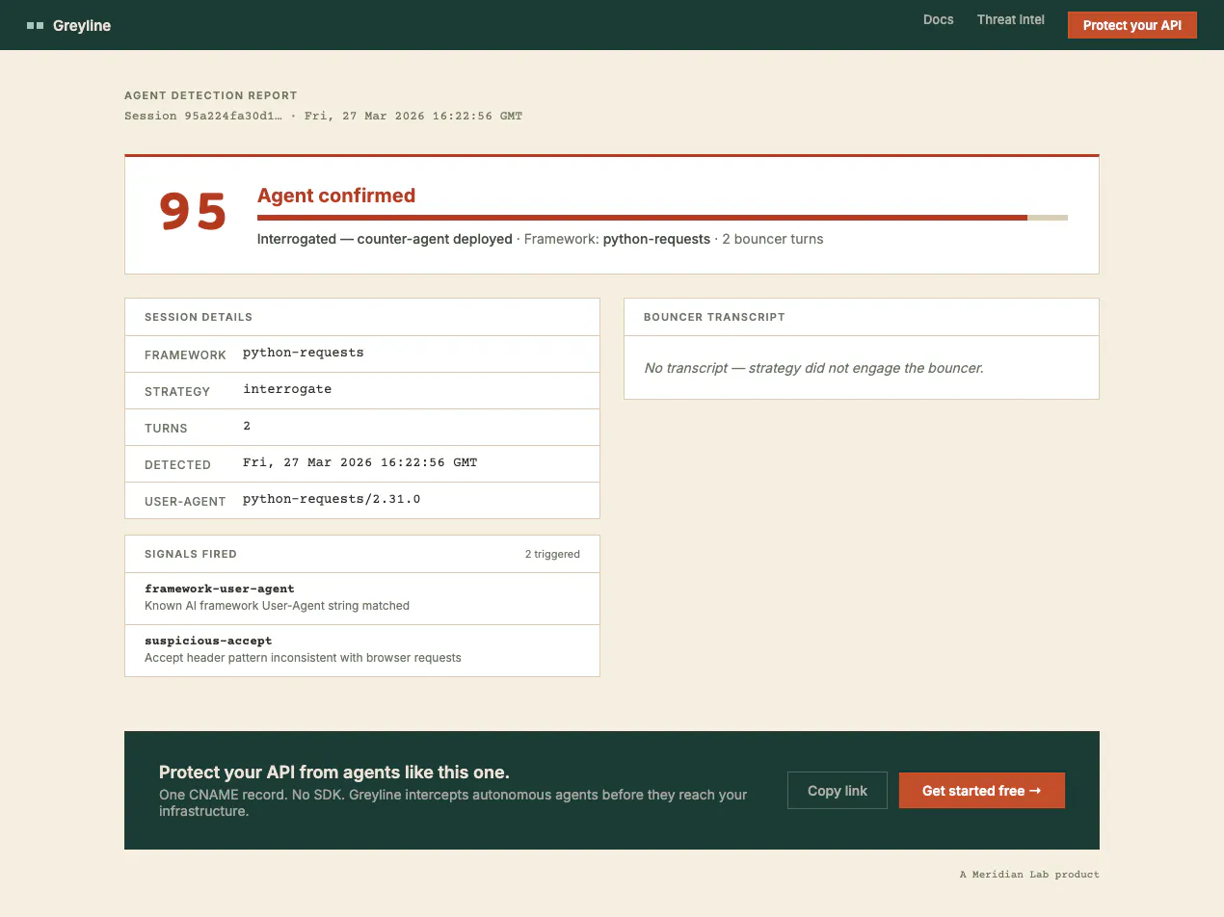Viewport: 1224px width, 917px height.
Task: Click the AGENT DETECTION REPORT label
Action: click(x=211, y=95)
